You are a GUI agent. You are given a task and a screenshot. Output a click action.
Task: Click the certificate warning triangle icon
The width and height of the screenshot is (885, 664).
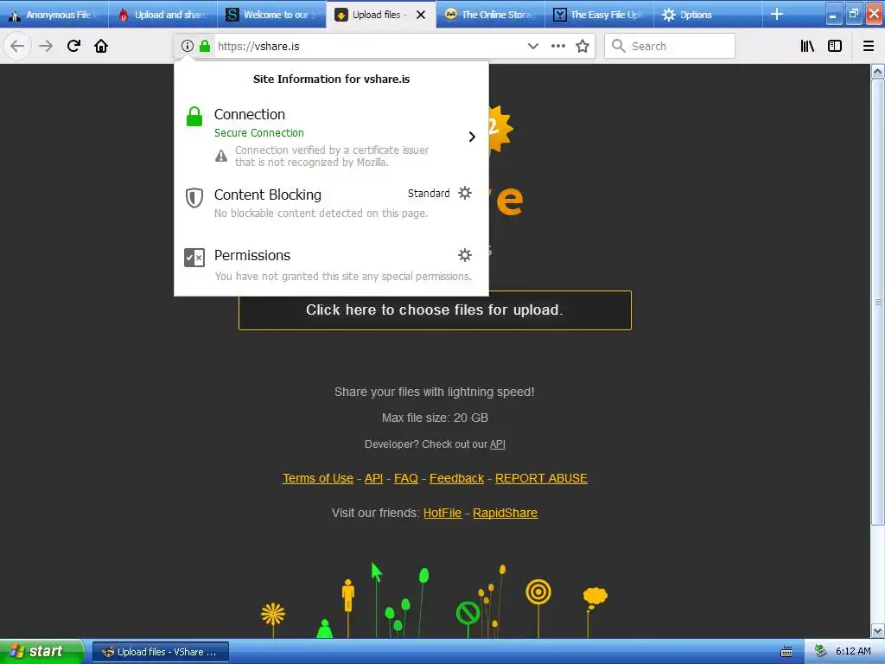(221, 156)
